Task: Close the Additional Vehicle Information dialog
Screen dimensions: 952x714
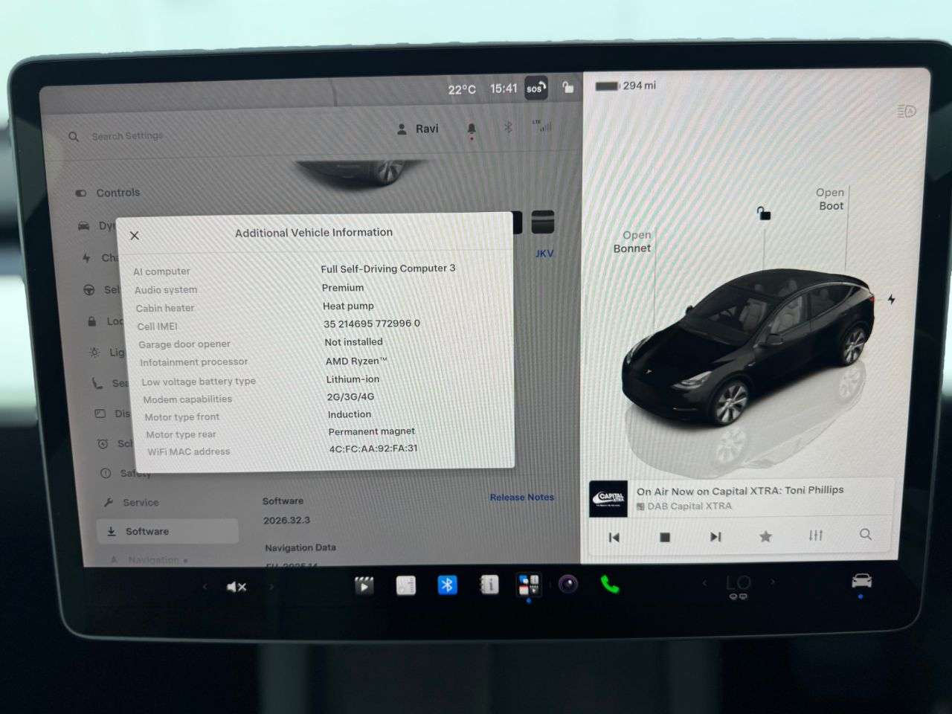Action: pos(135,236)
